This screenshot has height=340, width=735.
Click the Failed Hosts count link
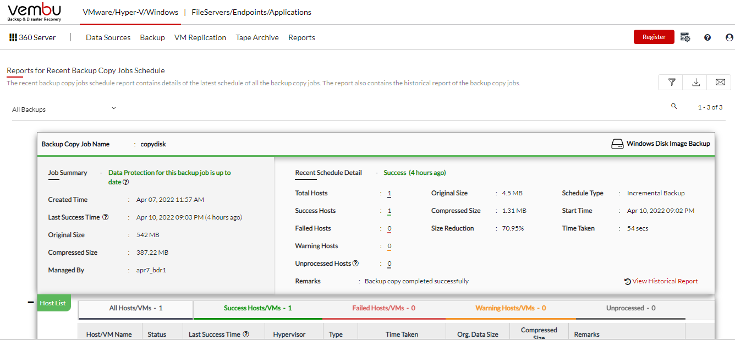click(x=389, y=228)
